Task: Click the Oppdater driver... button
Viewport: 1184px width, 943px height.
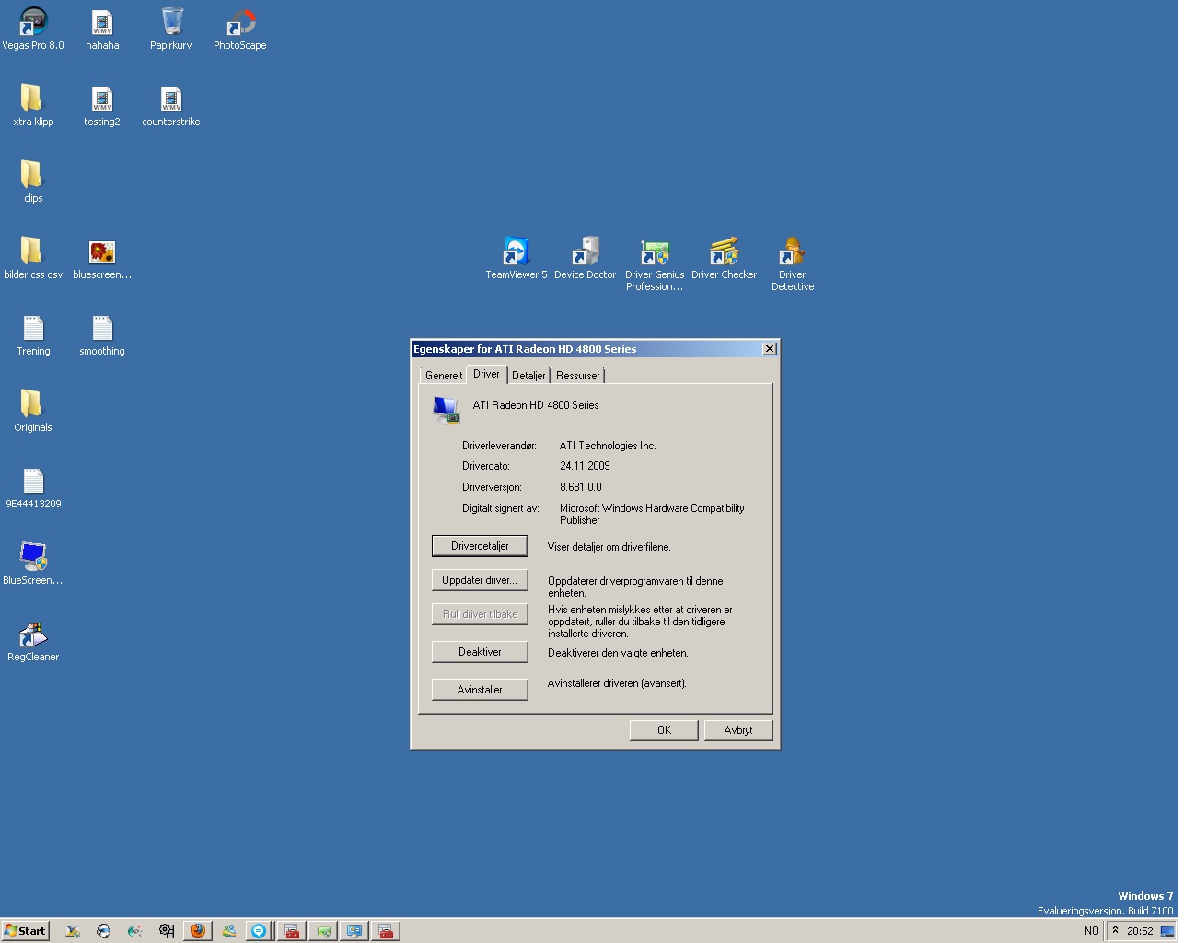Action: coord(480,580)
